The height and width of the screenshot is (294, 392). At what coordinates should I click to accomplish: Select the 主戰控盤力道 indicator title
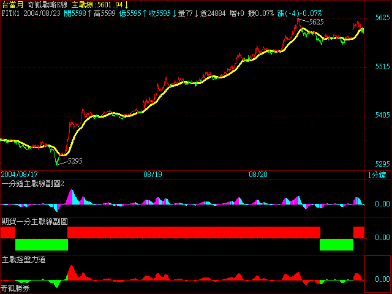pos(23,260)
